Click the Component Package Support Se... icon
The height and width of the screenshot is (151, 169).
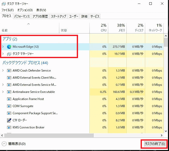coord(9,113)
